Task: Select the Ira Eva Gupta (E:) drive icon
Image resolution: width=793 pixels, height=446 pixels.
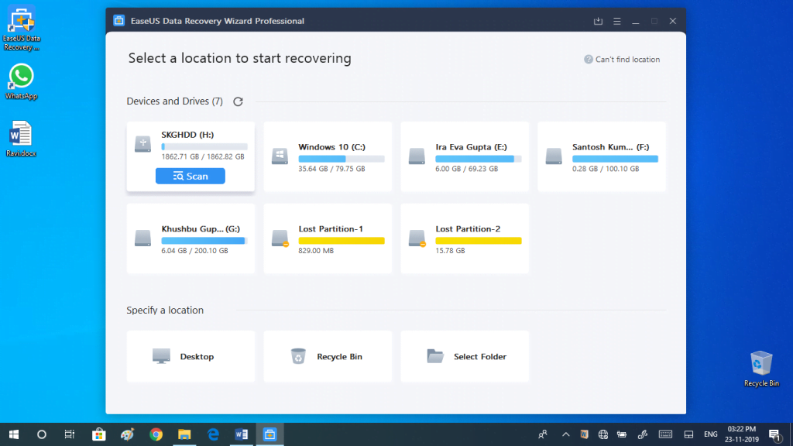Action: (x=417, y=156)
